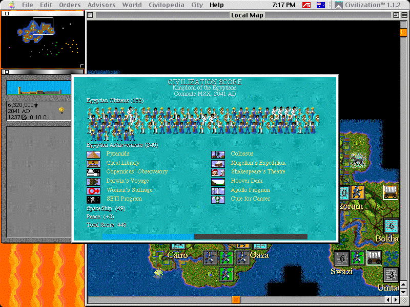Open the File menu
Screen dimensions: 410x307
(28, 5)
